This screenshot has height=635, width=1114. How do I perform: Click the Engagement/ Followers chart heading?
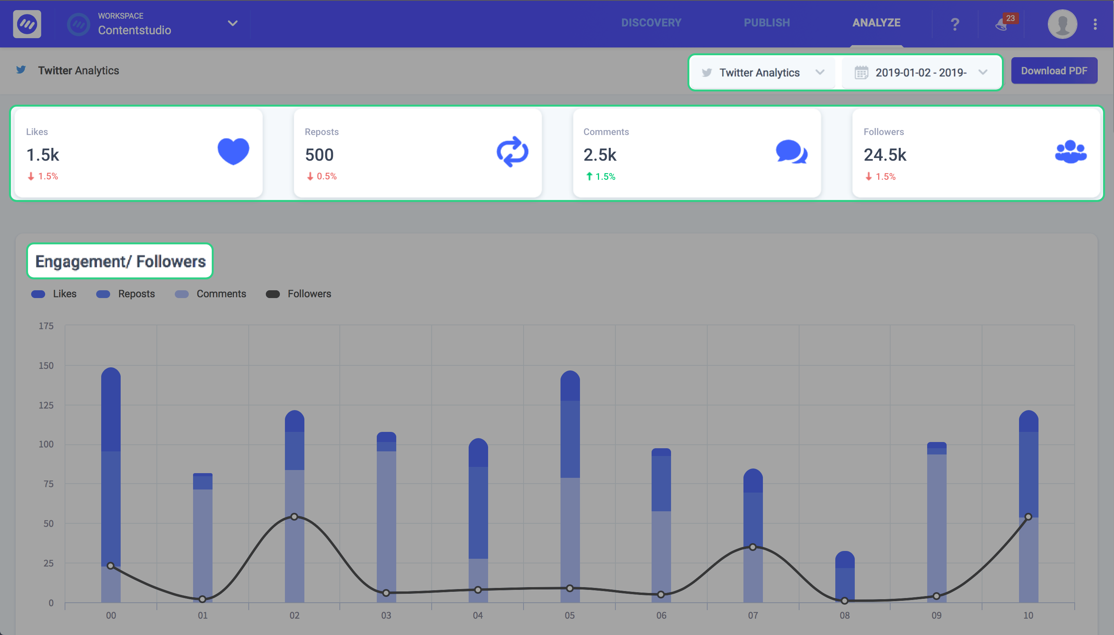point(120,261)
